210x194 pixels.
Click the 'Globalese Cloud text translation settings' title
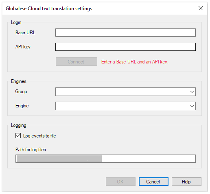coord(49,9)
